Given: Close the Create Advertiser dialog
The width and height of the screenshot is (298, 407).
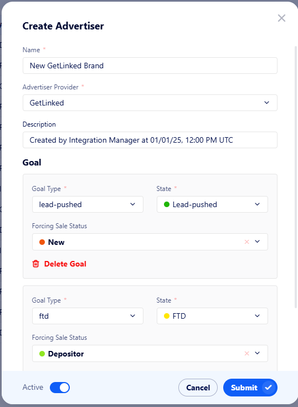Looking at the screenshot, I should coord(281,18).
